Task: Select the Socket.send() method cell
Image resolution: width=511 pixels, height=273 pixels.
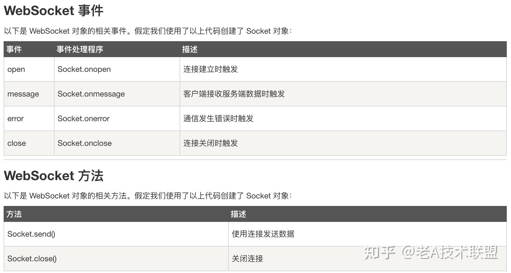Action: click(x=116, y=234)
